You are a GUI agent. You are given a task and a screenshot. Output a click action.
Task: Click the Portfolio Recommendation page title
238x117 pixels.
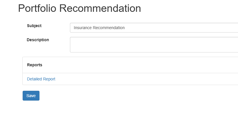coord(80,8)
